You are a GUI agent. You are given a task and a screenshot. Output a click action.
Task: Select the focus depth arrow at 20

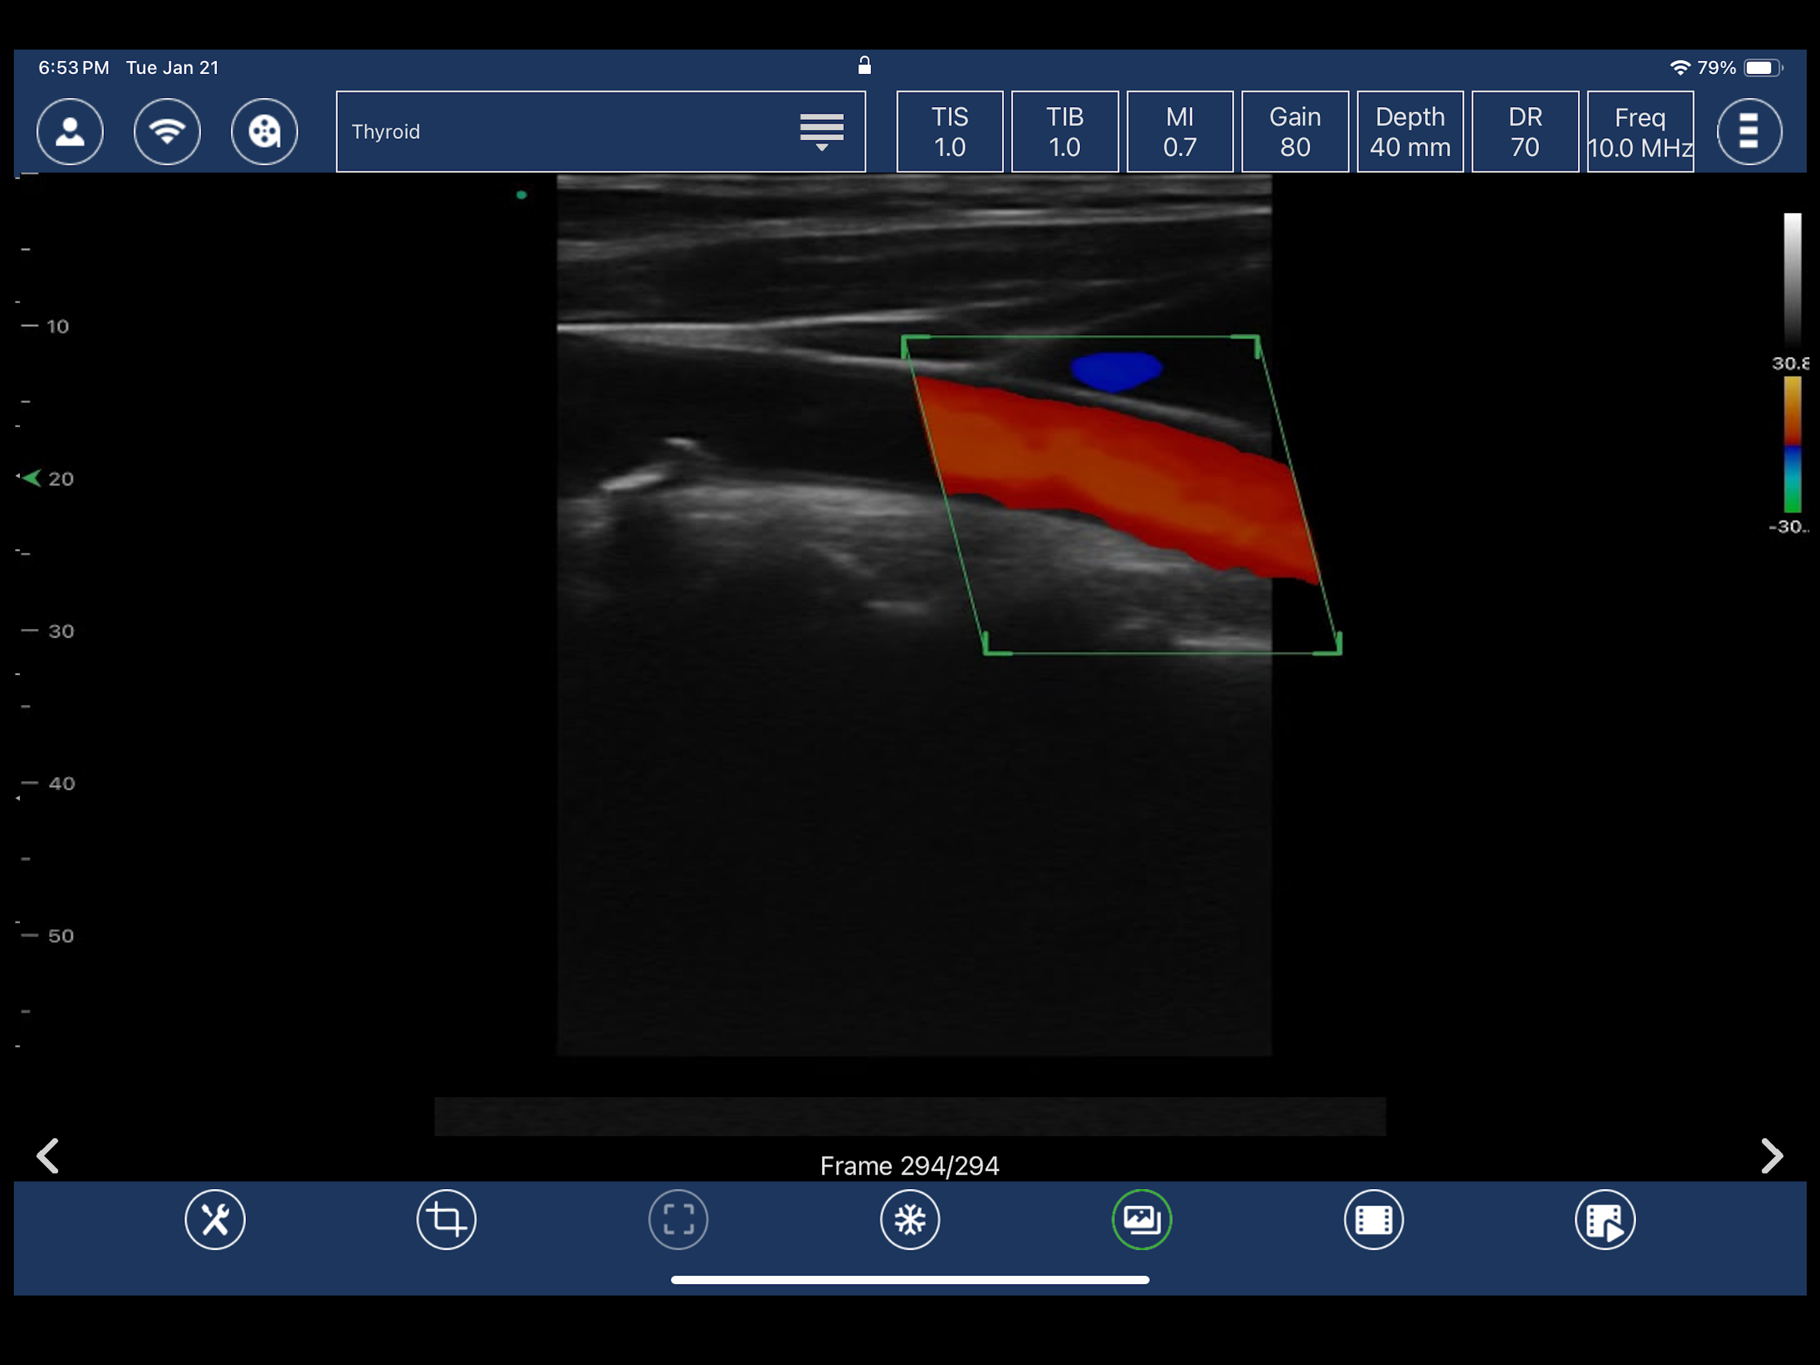click(x=31, y=478)
